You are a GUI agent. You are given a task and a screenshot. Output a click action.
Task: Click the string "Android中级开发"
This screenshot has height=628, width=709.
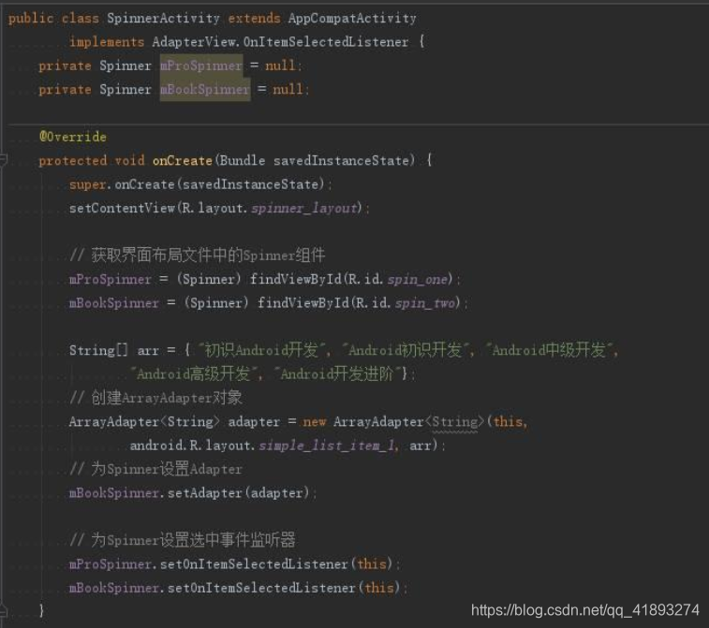[549, 351]
